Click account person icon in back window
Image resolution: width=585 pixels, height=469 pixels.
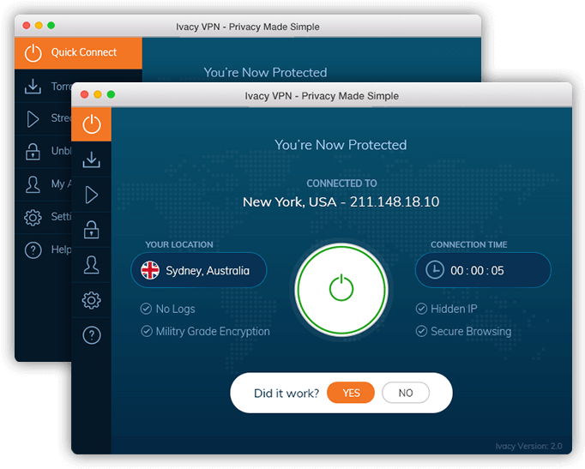(33, 184)
